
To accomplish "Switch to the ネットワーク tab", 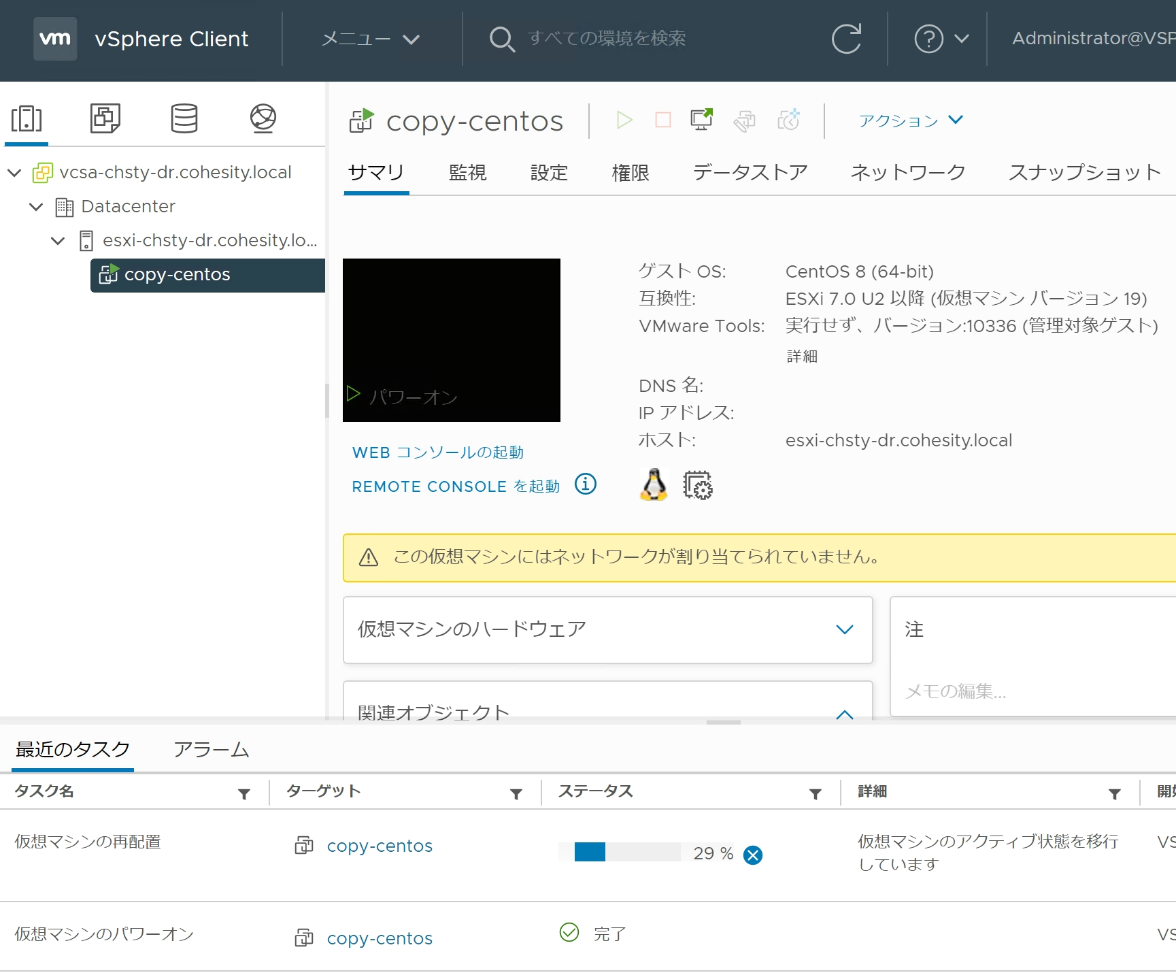I will (908, 172).
